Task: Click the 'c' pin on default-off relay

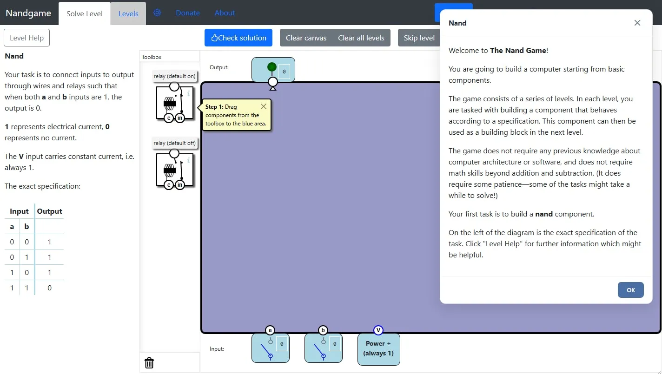Action: 169,185
